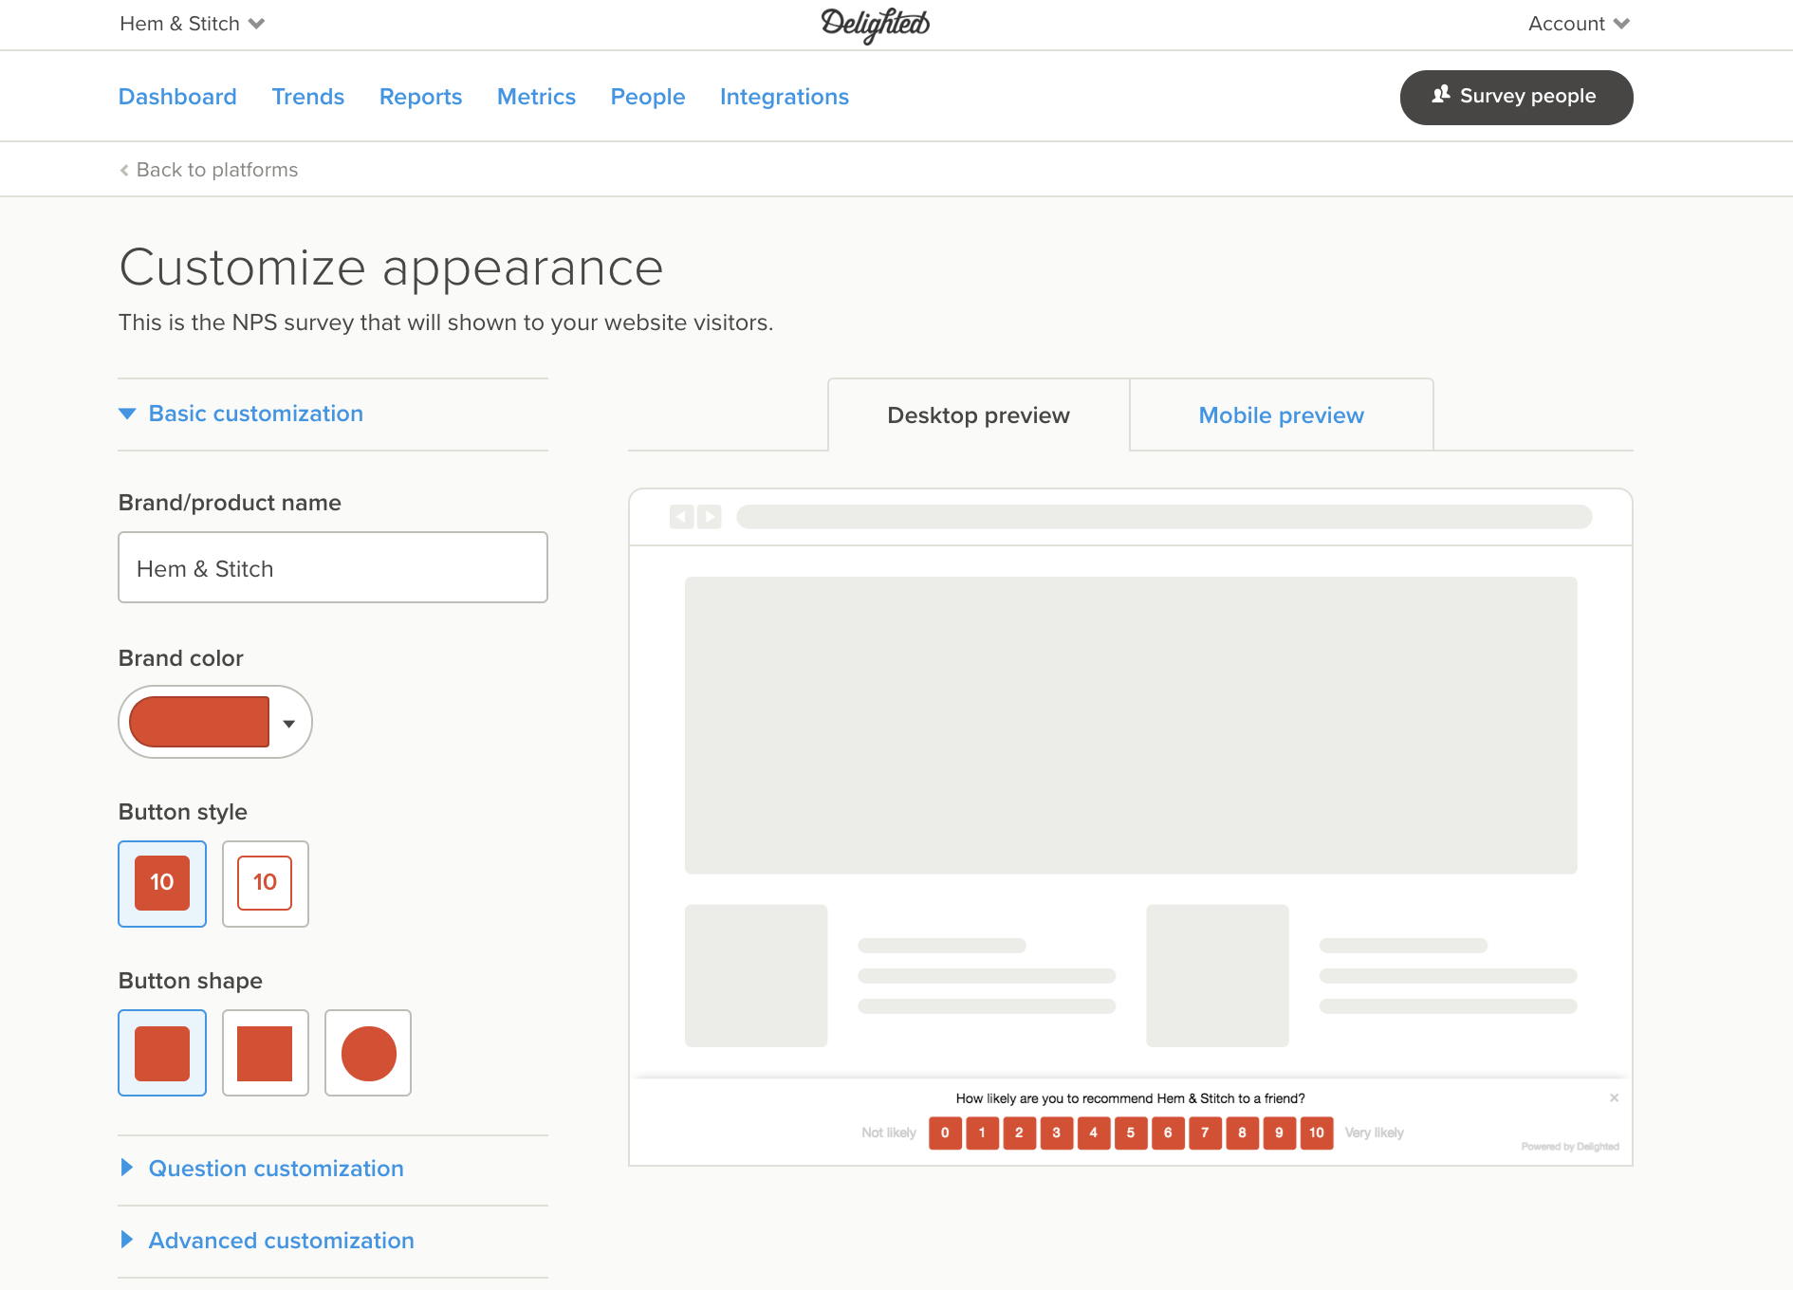Click score 10 in survey preview
1793x1290 pixels.
[1317, 1133]
